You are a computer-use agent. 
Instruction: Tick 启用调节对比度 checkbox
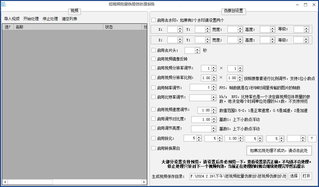coord(153,119)
